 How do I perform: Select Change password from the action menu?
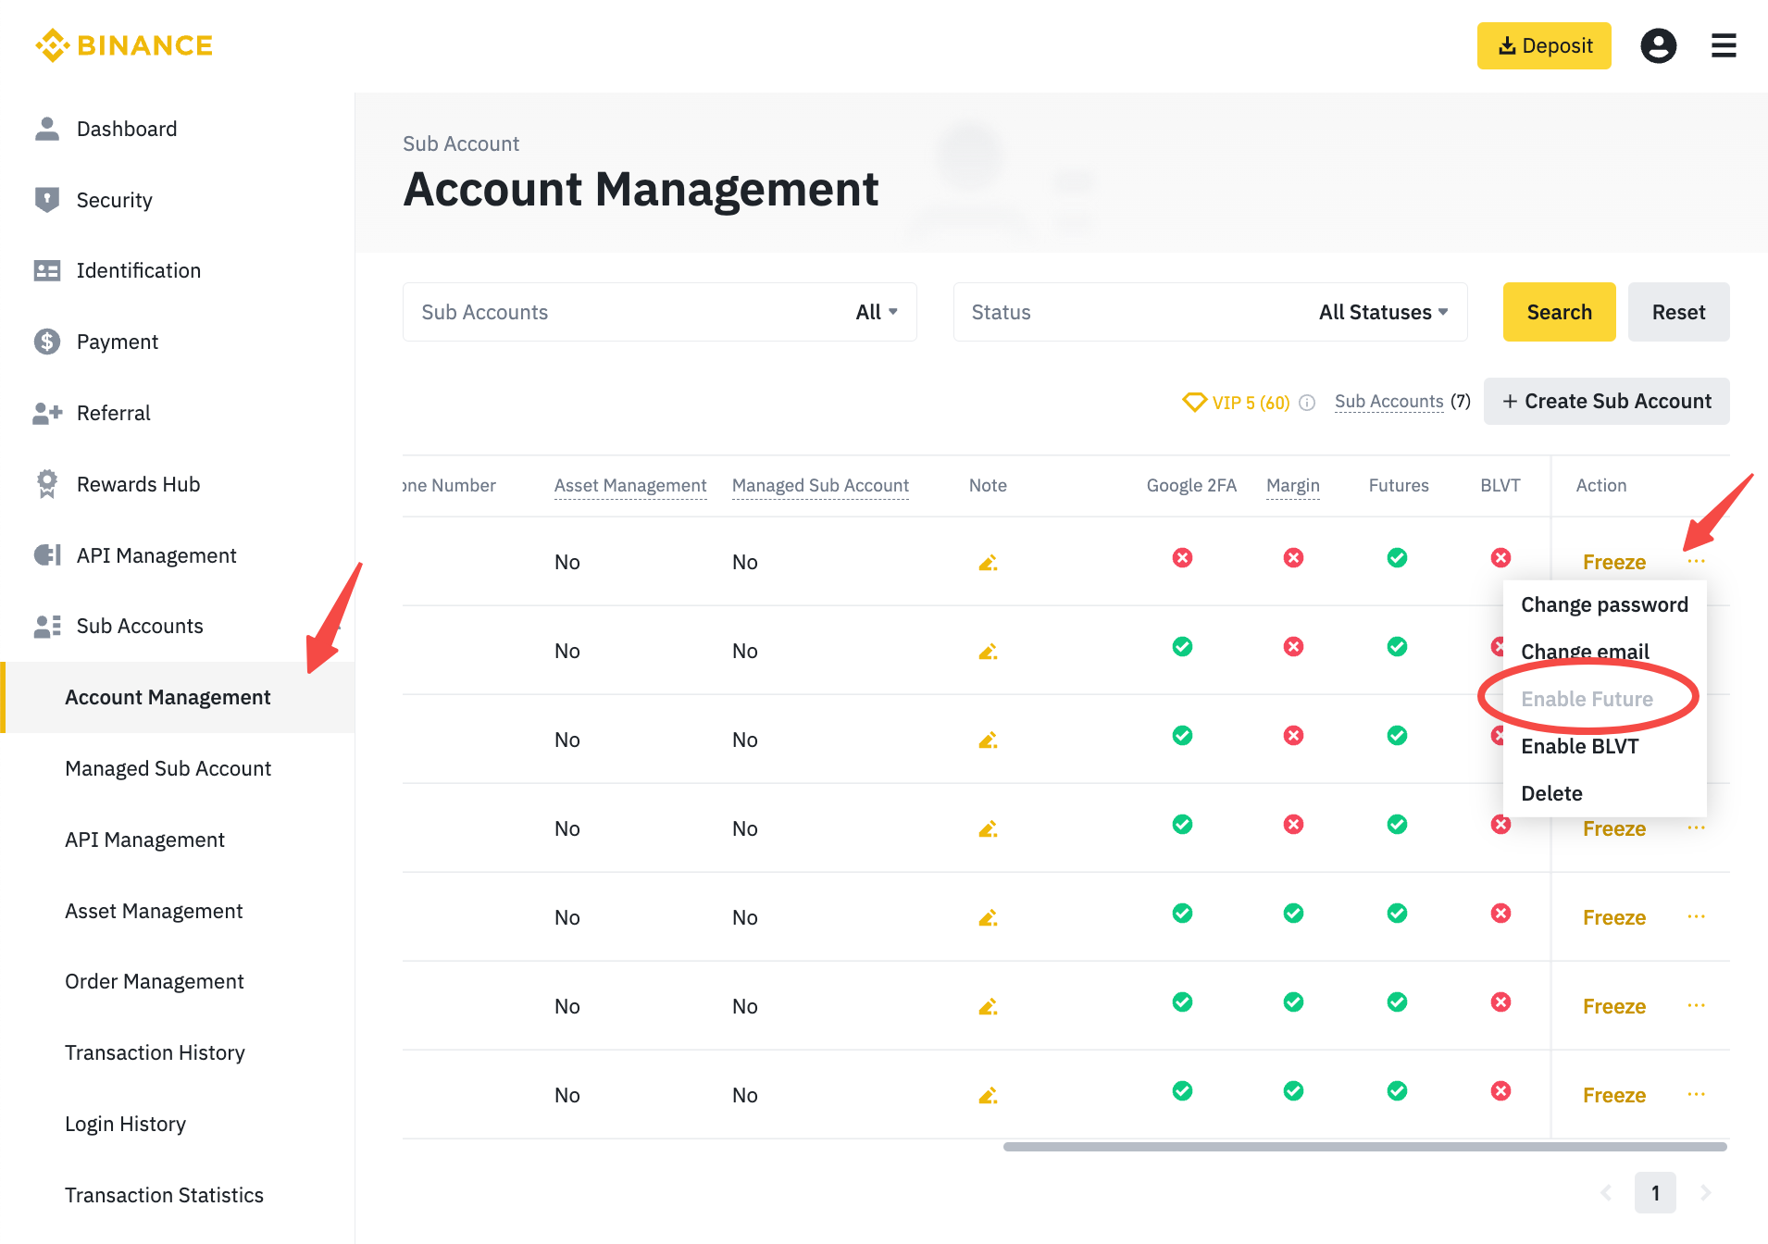(1604, 605)
